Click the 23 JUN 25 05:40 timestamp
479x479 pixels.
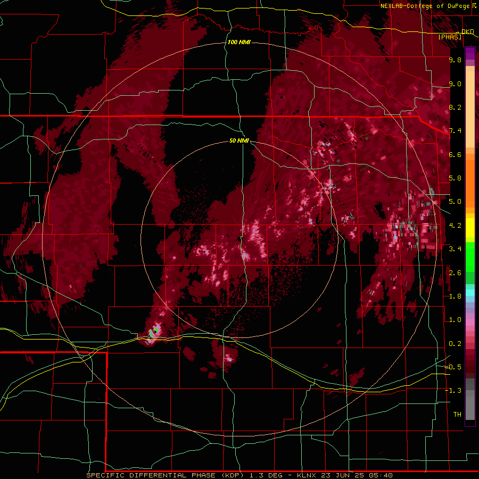point(357,475)
